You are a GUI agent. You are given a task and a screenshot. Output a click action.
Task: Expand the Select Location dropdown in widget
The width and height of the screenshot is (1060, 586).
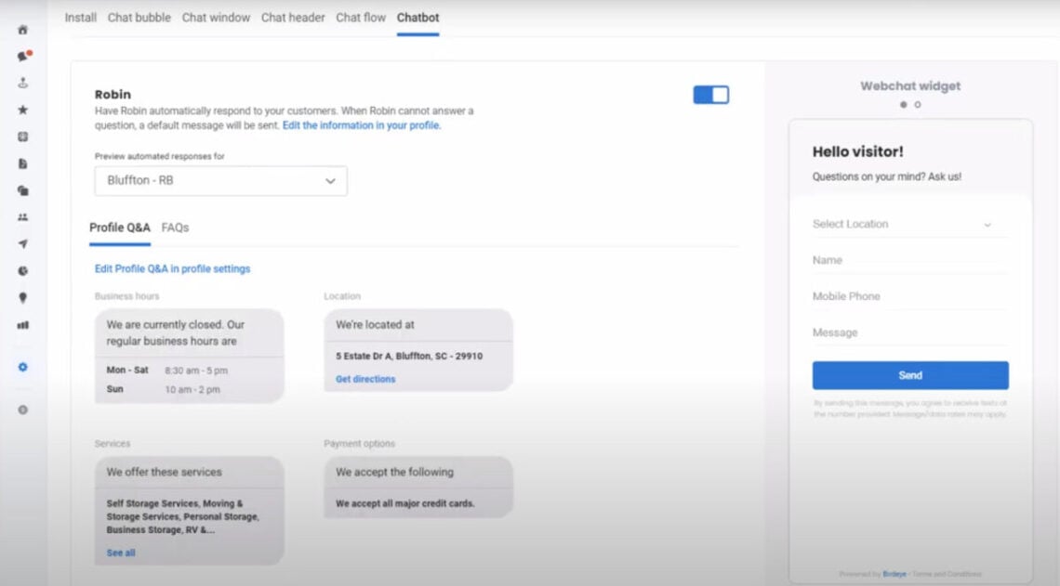pyautogui.click(x=909, y=224)
